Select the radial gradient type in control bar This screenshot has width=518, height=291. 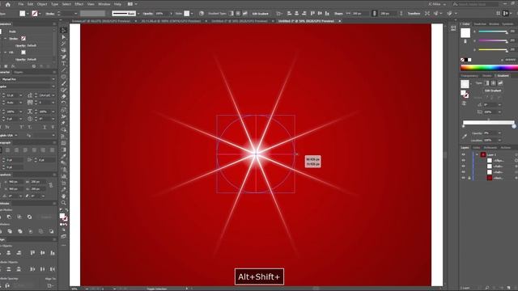pyautogui.click(x=238, y=14)
